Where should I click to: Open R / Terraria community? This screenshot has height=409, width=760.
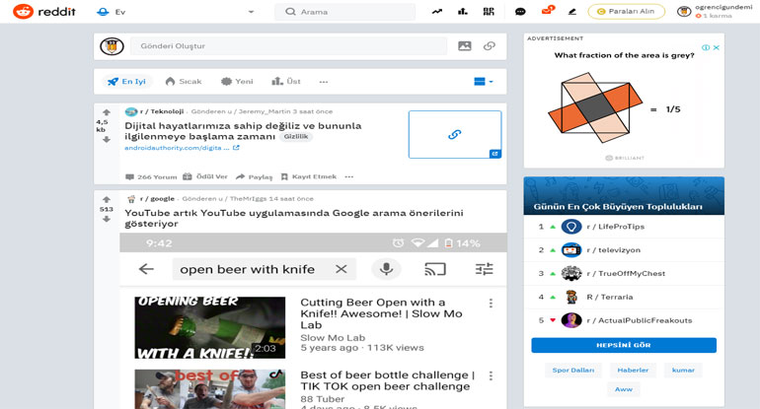pyautogui.click(x=609, y=298)
